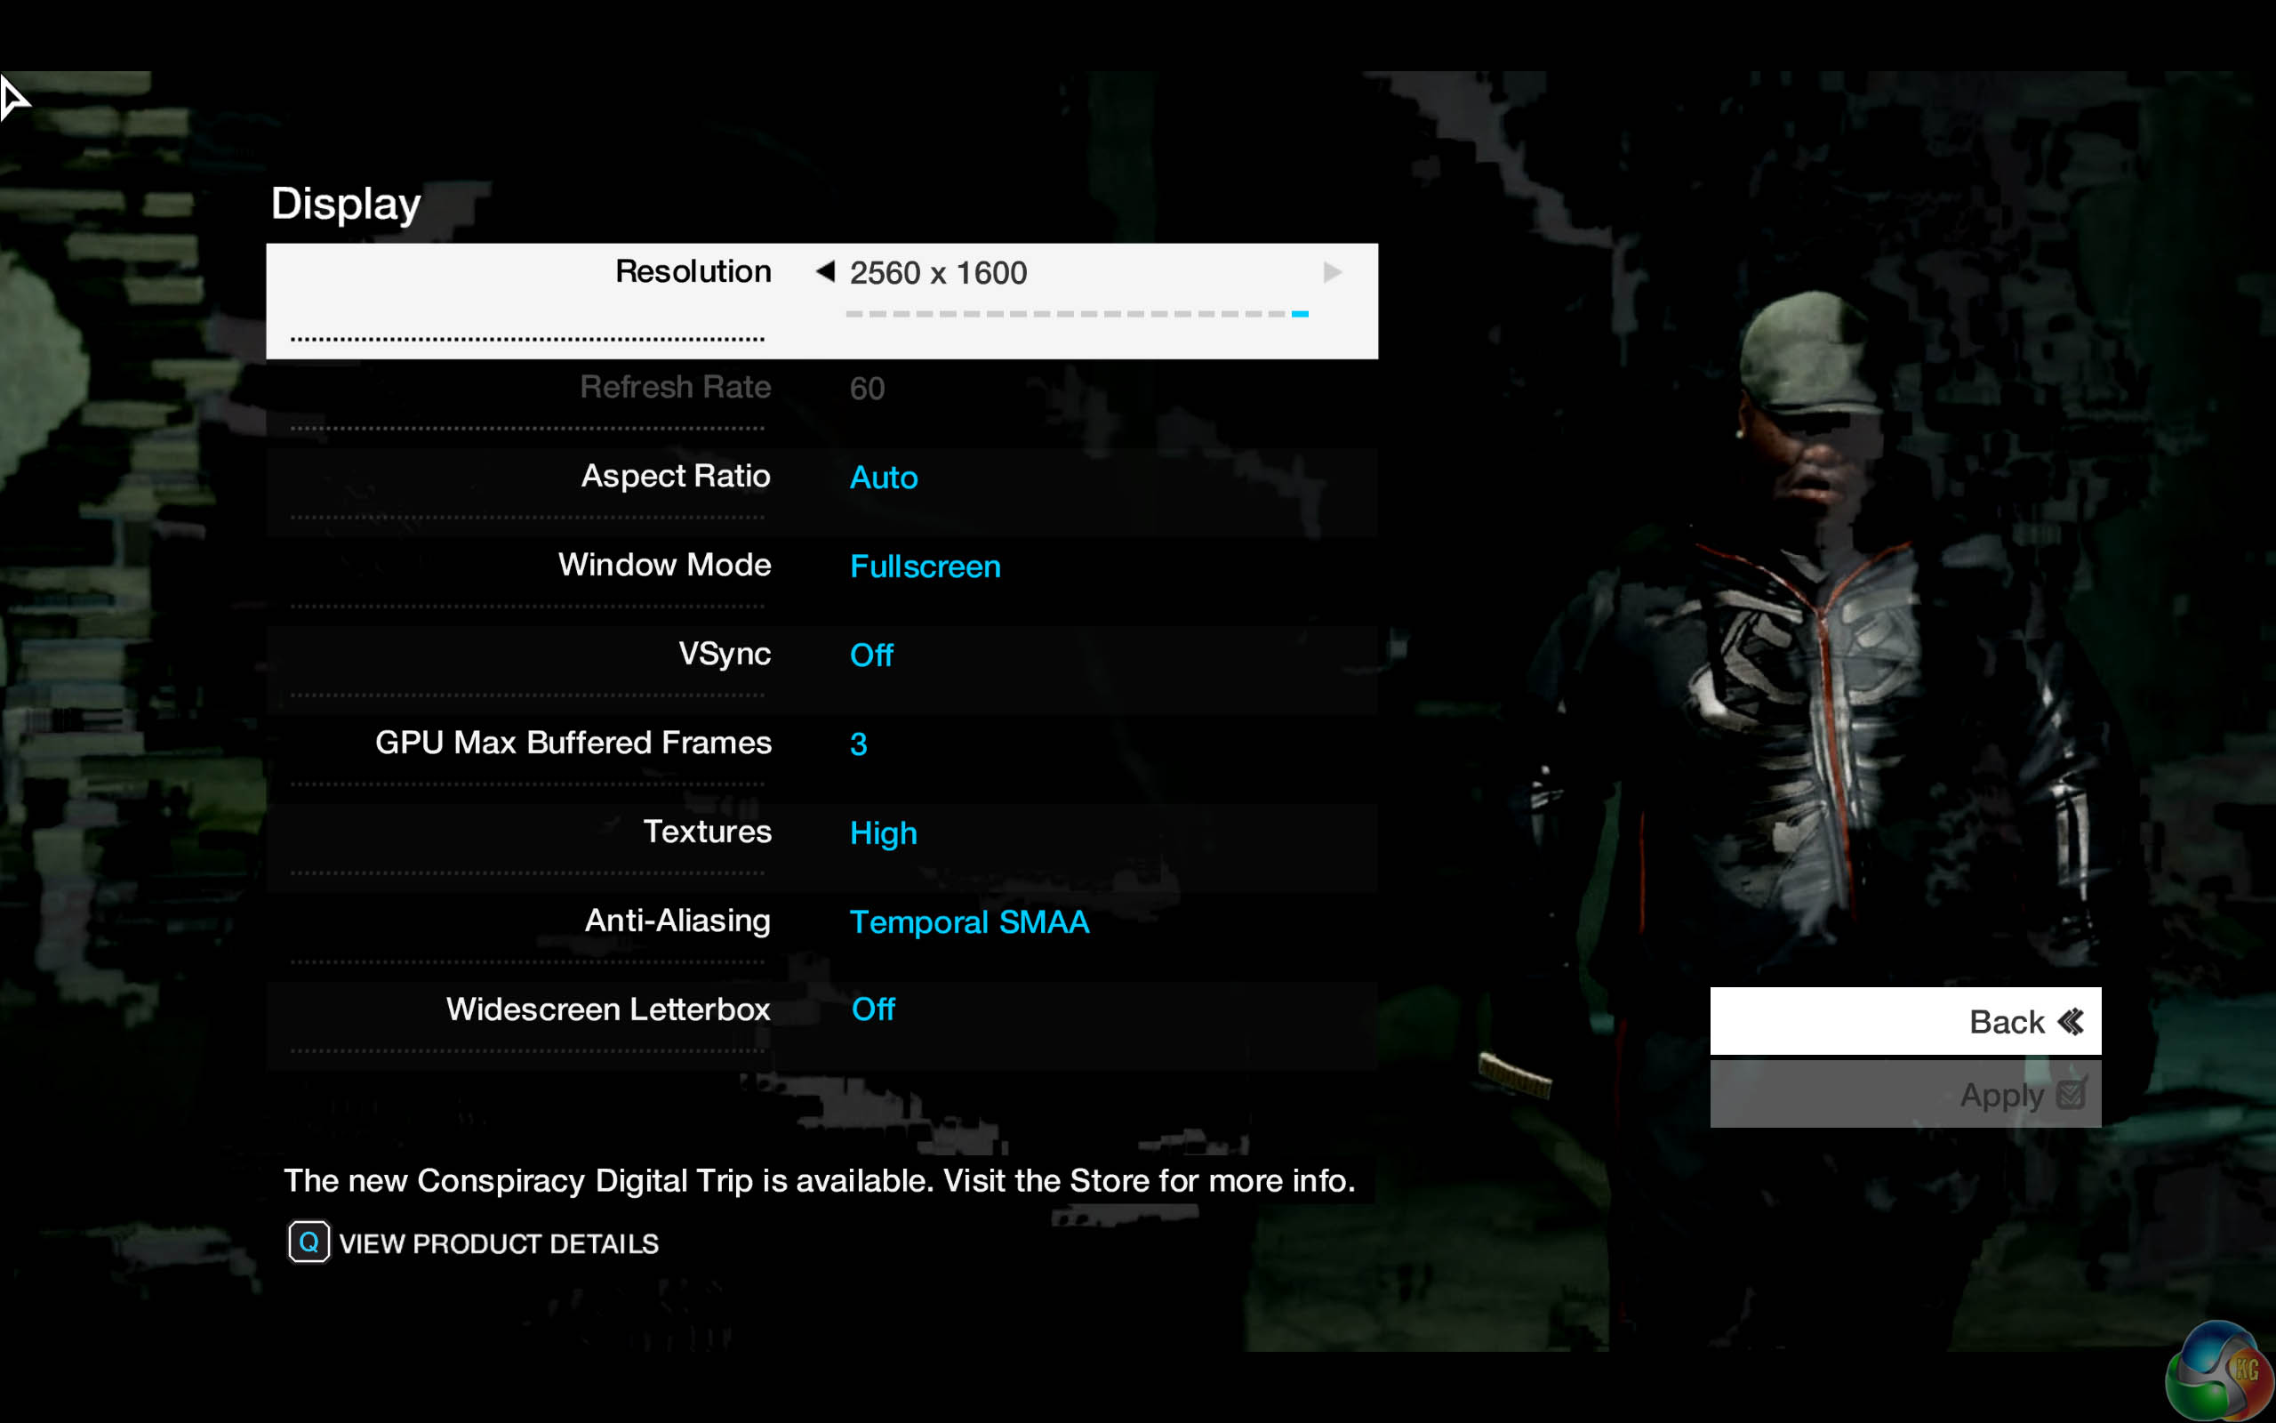Select GPU Max Buffered Frames row
Image resolution: width=2276 pixels, height=1423 pixels.
[x=573, y=743]
